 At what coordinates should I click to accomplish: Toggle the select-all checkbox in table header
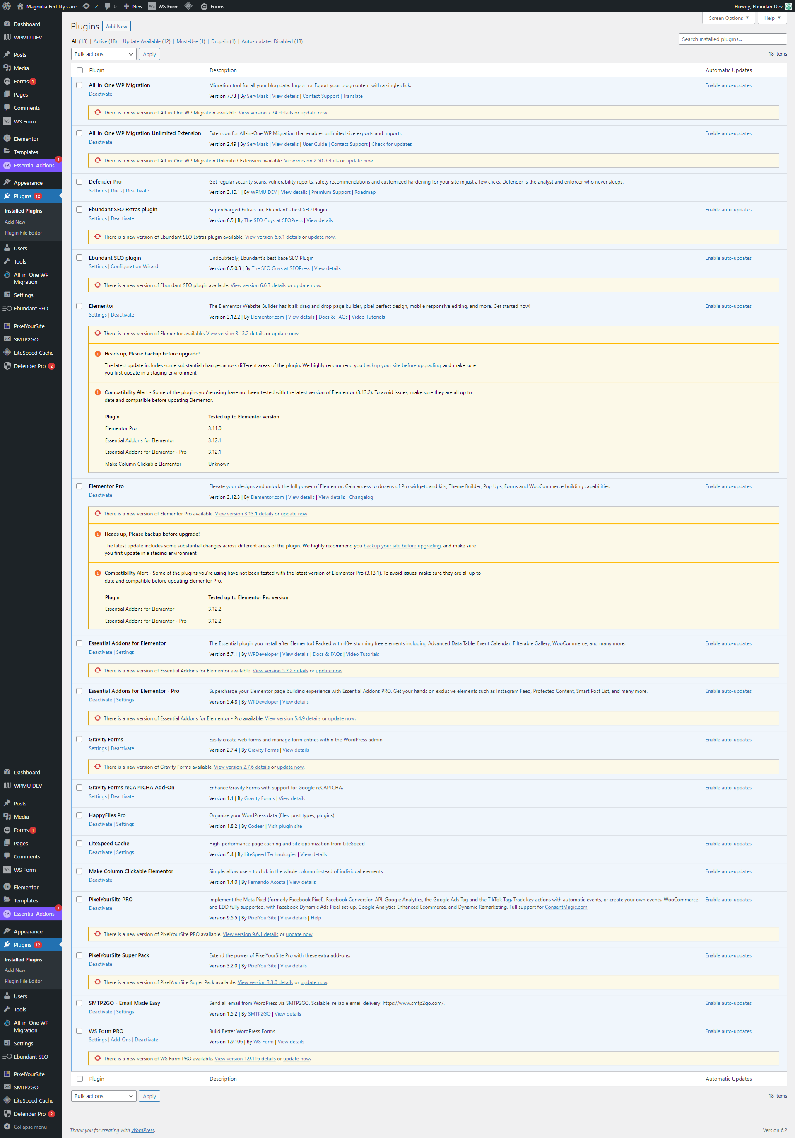79,70
